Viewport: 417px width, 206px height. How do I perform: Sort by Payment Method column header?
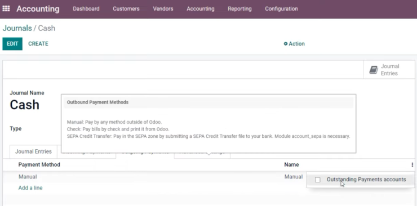[x=39, y=164]
